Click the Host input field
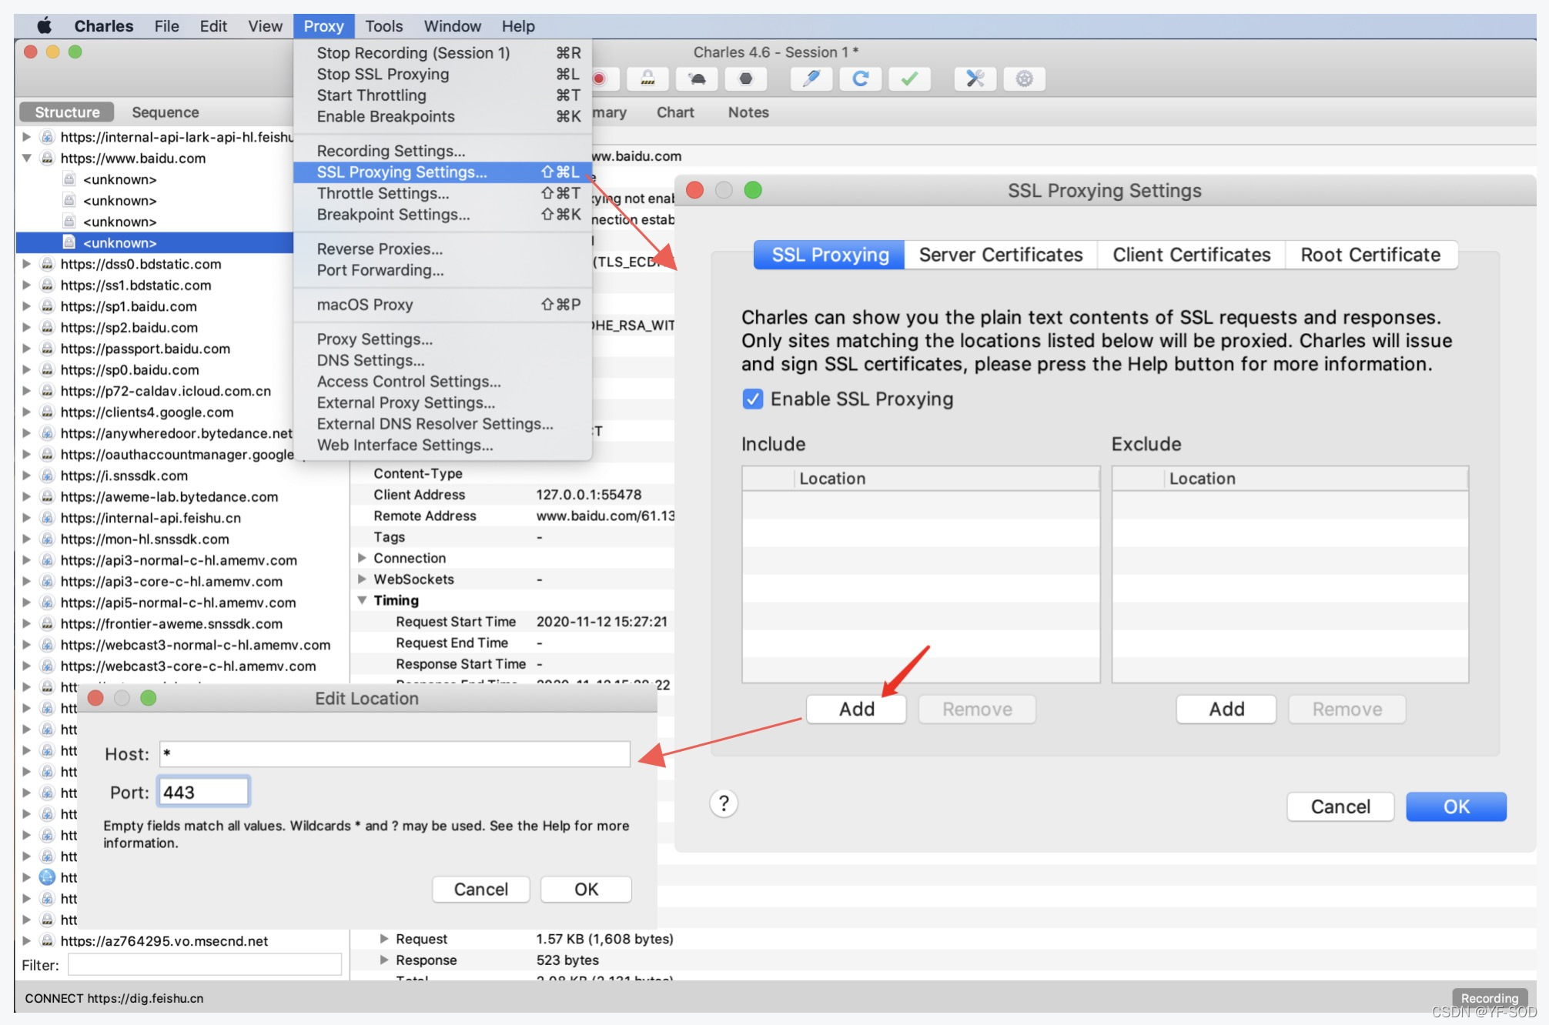 395,753
